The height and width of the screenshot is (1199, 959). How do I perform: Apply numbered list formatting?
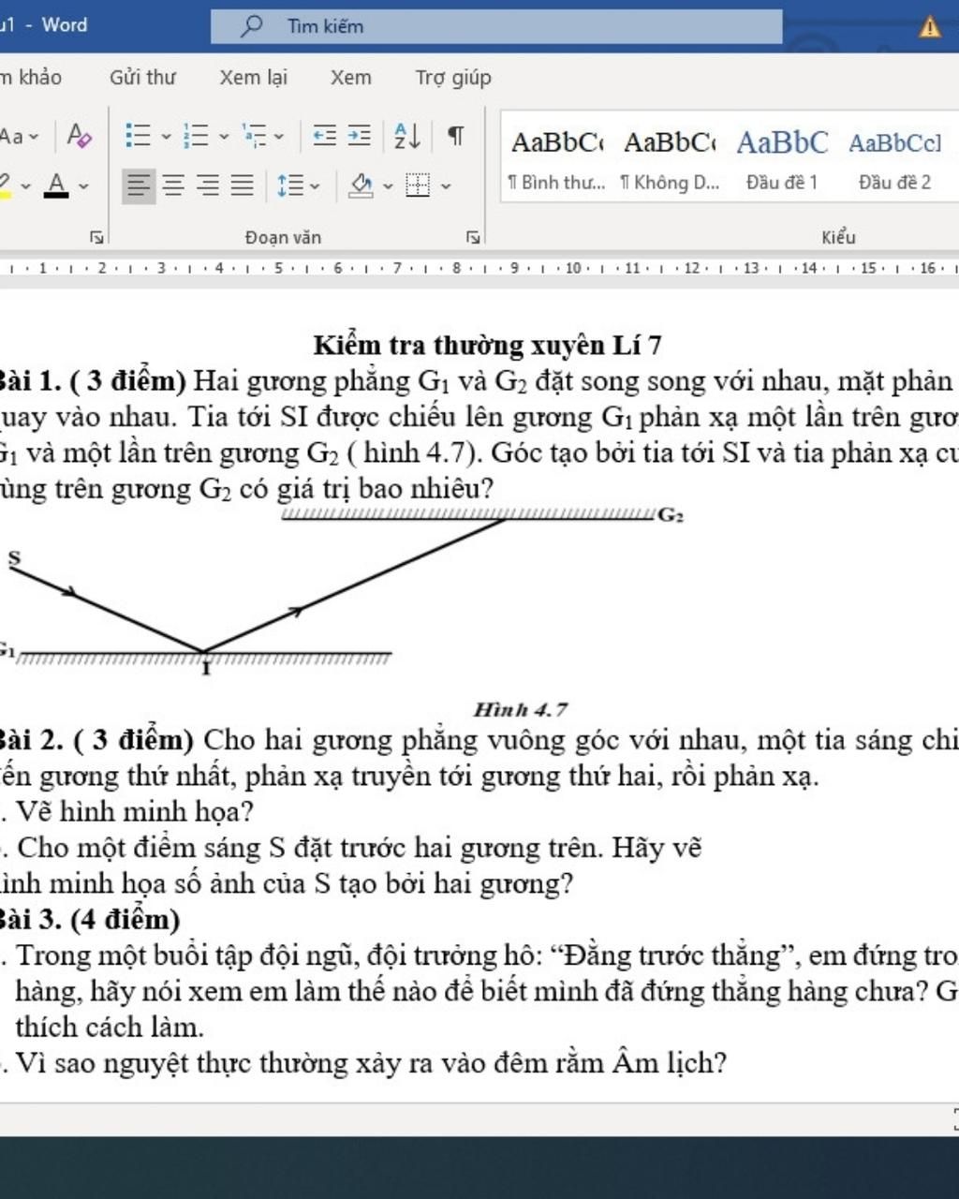click(x=196, y=137)
